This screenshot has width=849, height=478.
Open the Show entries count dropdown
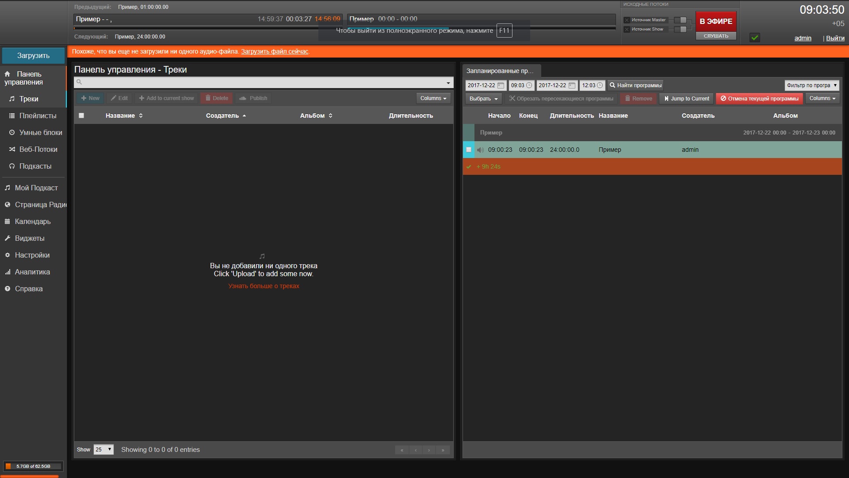coord(103,450)
